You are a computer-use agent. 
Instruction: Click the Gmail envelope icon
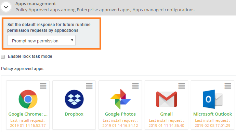pyautogui.click(x=167, y=99)
